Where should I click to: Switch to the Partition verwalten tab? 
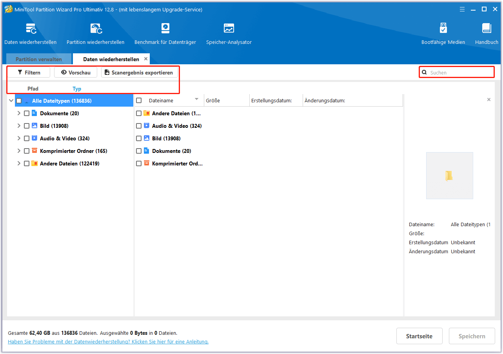(39, 59)
